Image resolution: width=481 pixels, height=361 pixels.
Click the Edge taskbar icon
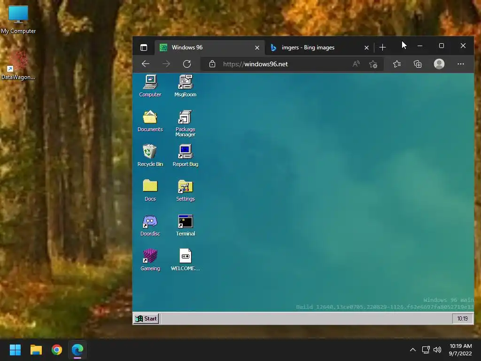click(x=78, y=350)
